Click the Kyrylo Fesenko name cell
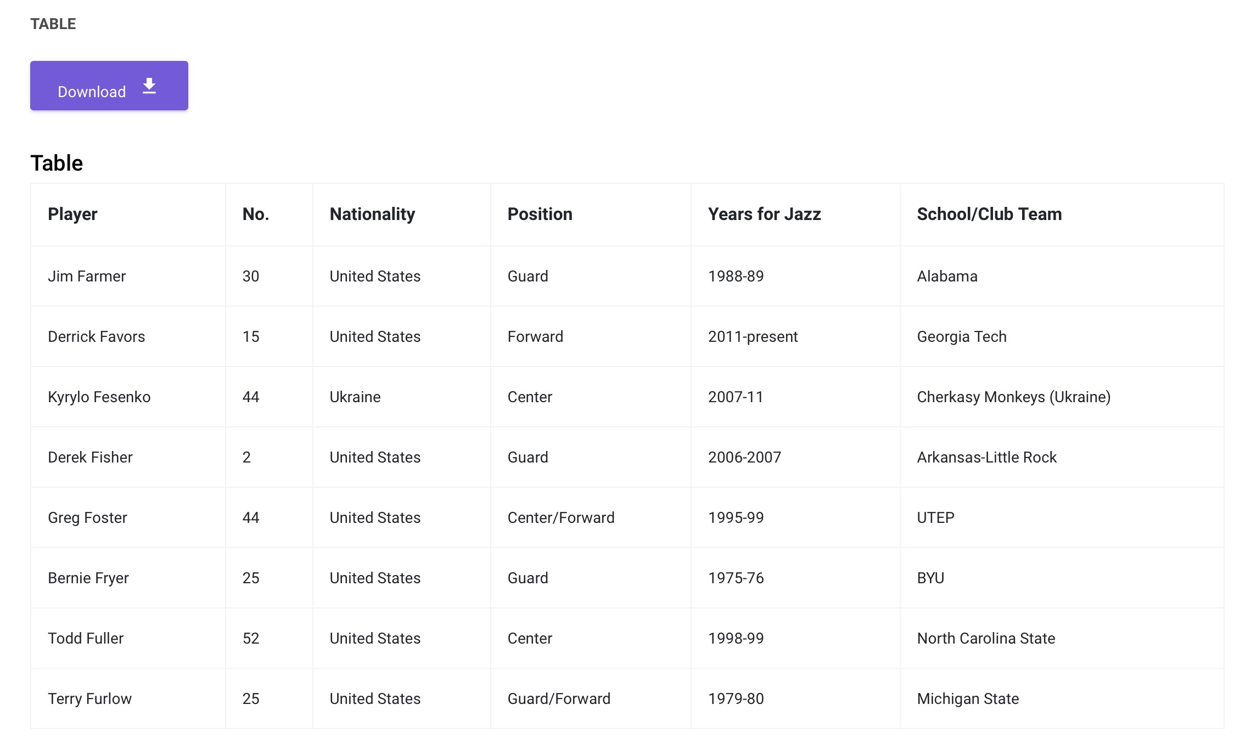Image resolution: width=1234 pixels, height=744 pixels. (128, 397)
